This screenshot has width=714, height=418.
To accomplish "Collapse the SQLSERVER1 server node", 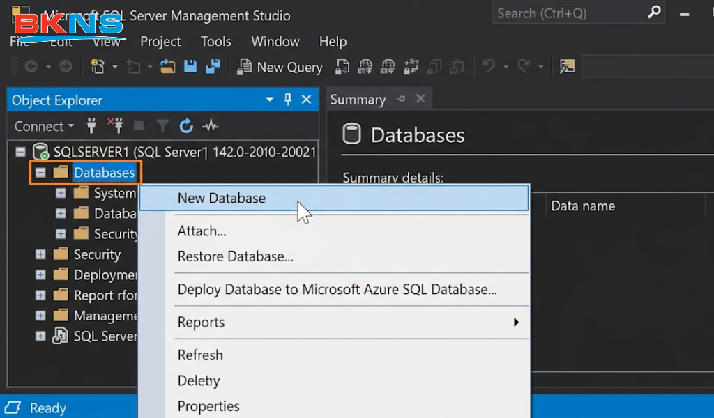I will click(20, 151).
